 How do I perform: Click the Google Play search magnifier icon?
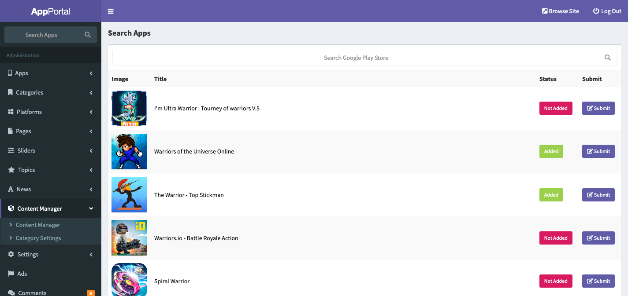tap(608, 58)
